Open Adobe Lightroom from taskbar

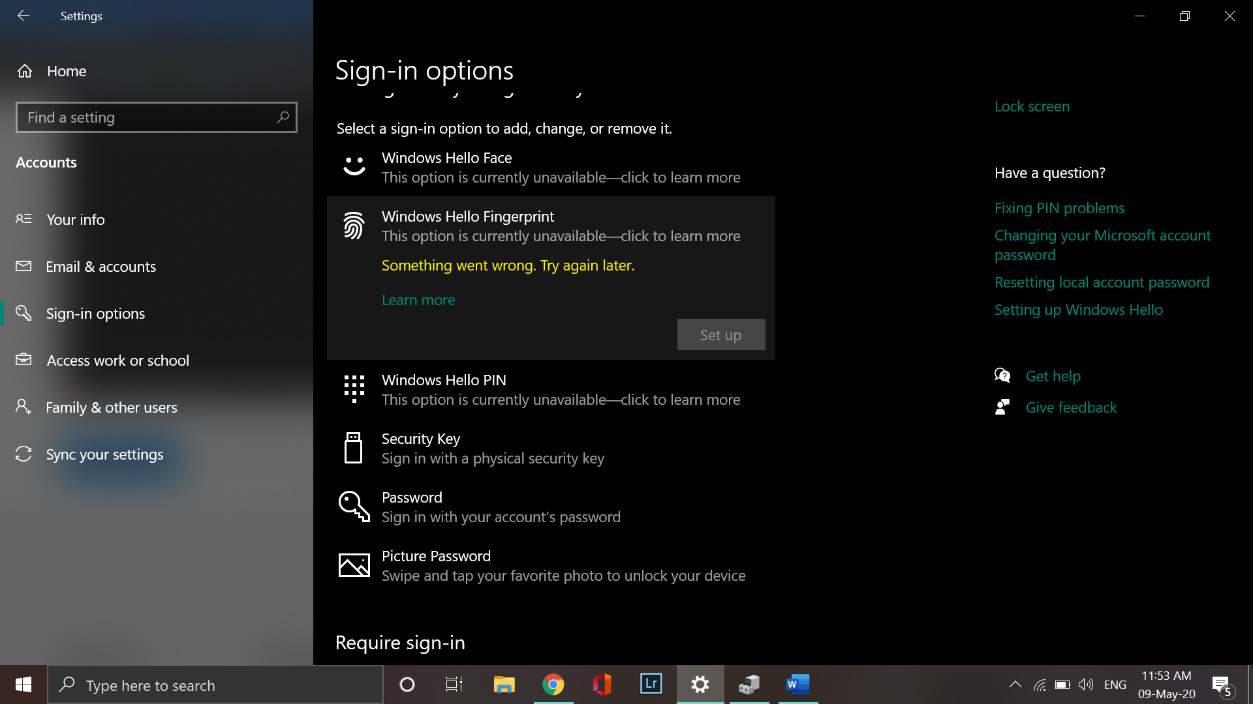pyautogui.click(x=651, y=684)
